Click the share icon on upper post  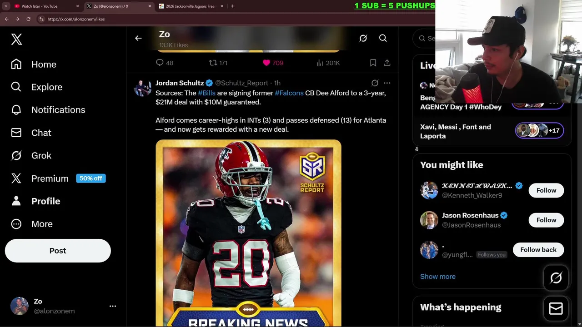387,63
